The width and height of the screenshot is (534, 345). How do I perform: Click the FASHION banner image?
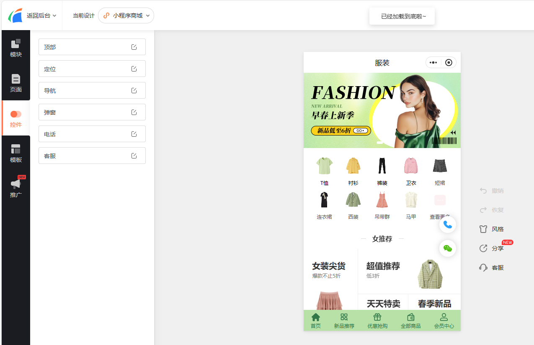[382, 110]
